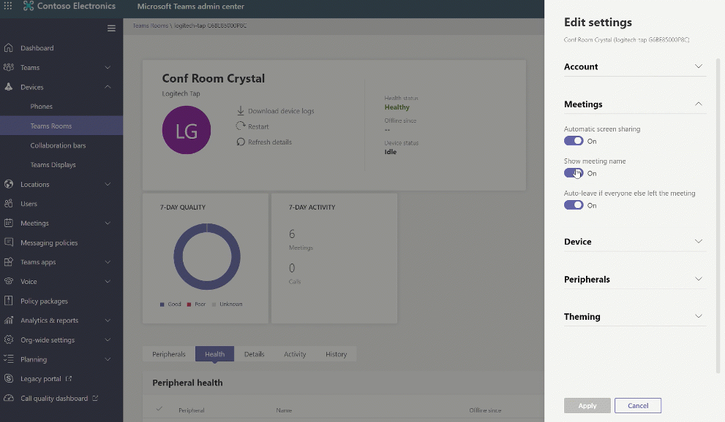
Task: Click the Apply button
Action: [x=587, y=405]
